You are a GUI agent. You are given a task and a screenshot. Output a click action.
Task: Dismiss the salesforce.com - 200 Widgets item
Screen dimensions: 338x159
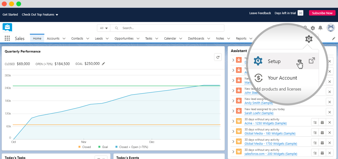329,153
